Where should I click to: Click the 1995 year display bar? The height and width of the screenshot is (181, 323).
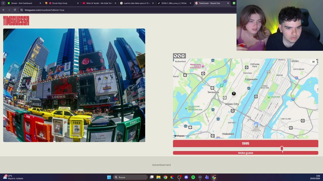tap(246, 144)
